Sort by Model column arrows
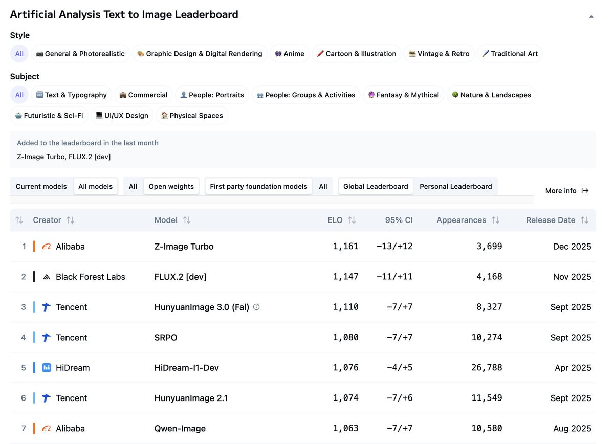Screen dimensions: 614x444 [x=187, y=220]
